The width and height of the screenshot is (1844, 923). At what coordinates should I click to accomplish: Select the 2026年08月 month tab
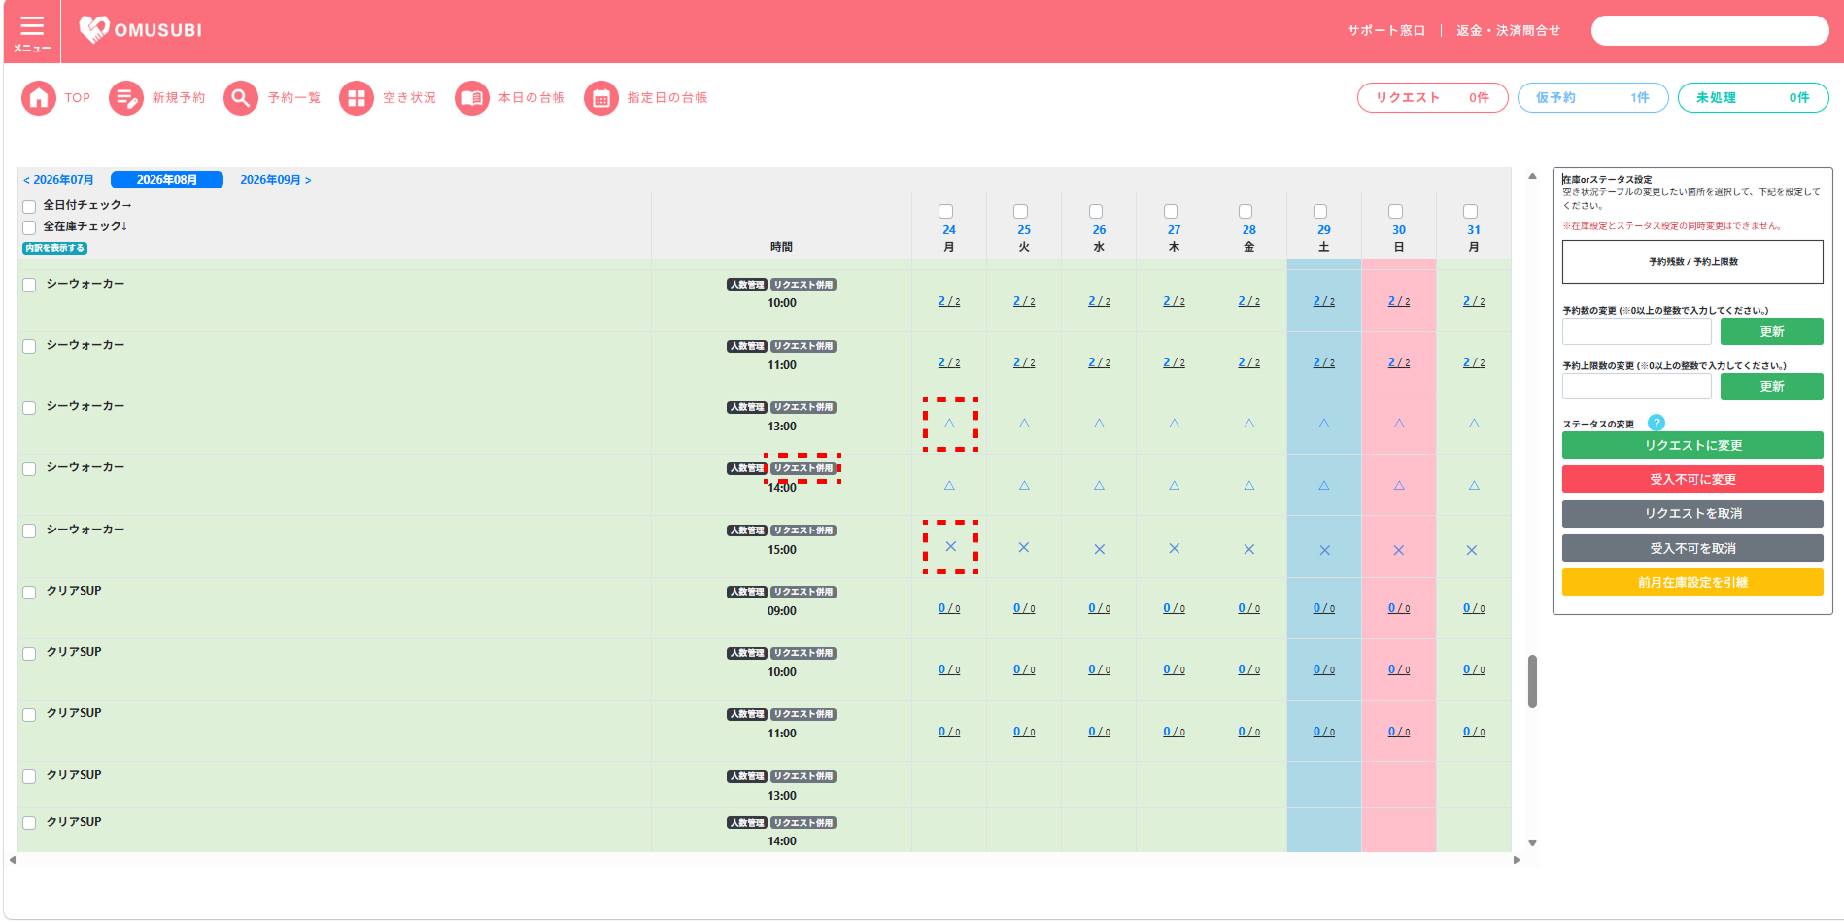pos(167,180)
